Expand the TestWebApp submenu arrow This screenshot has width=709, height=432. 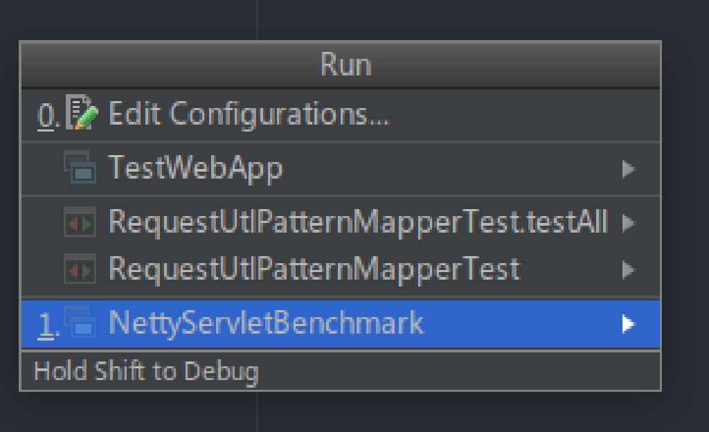click(x=628, y=168)
